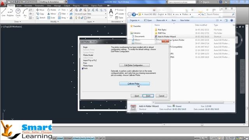The height and width of the screenshot is (140, 249).
Task: Choose the Copy tool in Modify panel
Action: click(x=40, y=14)
